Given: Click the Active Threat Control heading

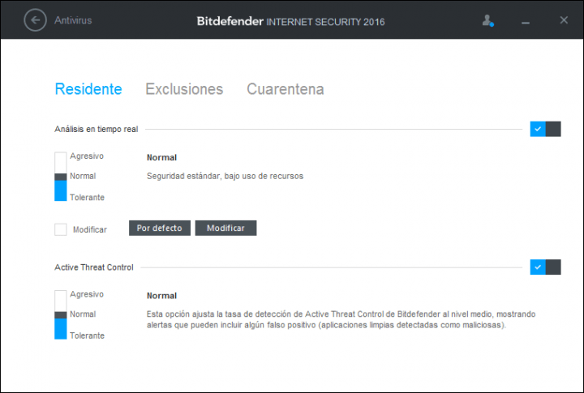Looking at the screenshot, I should 94,267.
